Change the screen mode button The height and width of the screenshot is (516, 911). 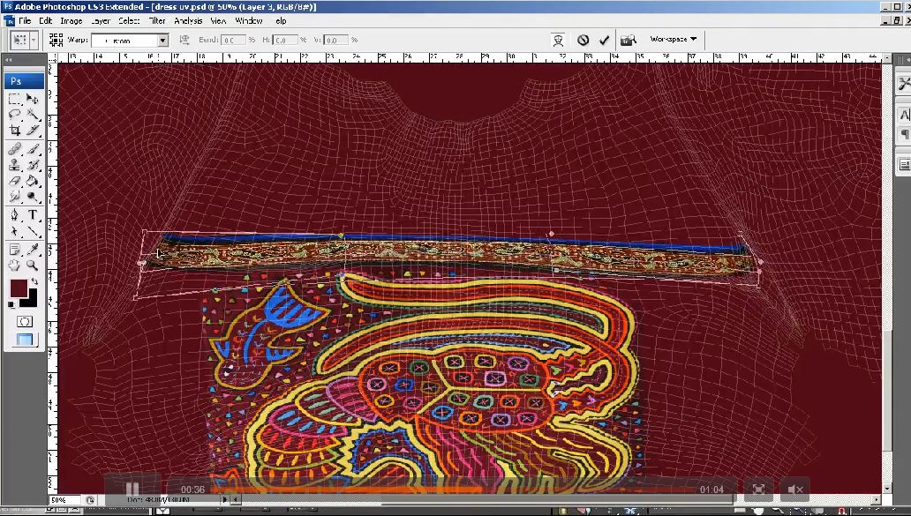[25, 340]
